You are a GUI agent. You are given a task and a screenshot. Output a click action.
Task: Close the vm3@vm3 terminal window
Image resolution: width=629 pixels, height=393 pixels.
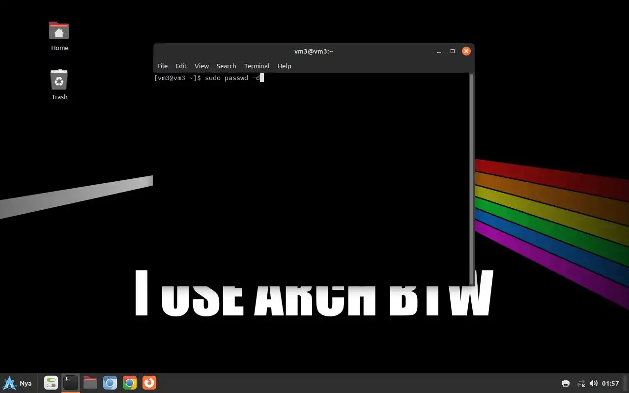466,51
